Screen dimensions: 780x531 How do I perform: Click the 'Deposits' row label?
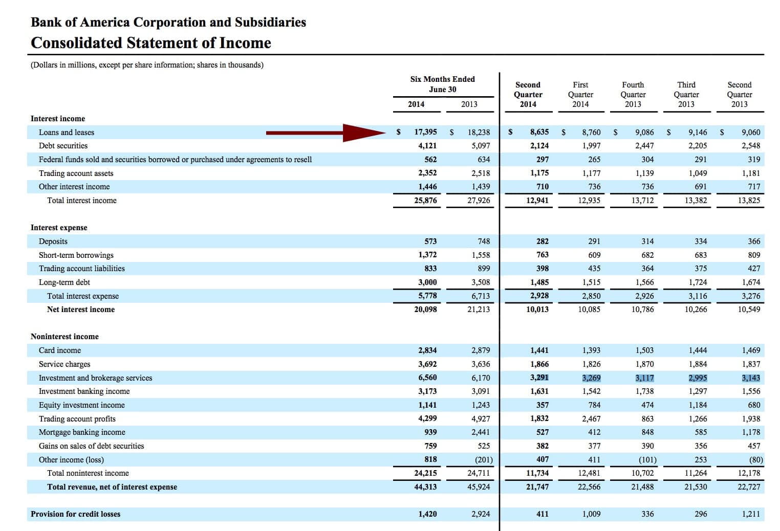coord(53,241)
